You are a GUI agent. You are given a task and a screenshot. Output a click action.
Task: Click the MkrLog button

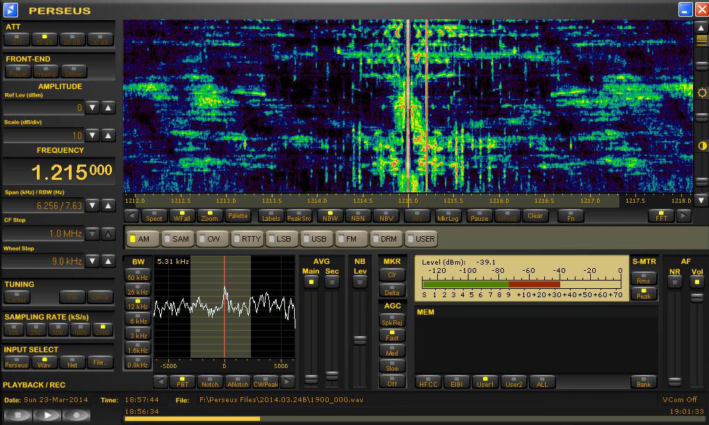point(448,216)
